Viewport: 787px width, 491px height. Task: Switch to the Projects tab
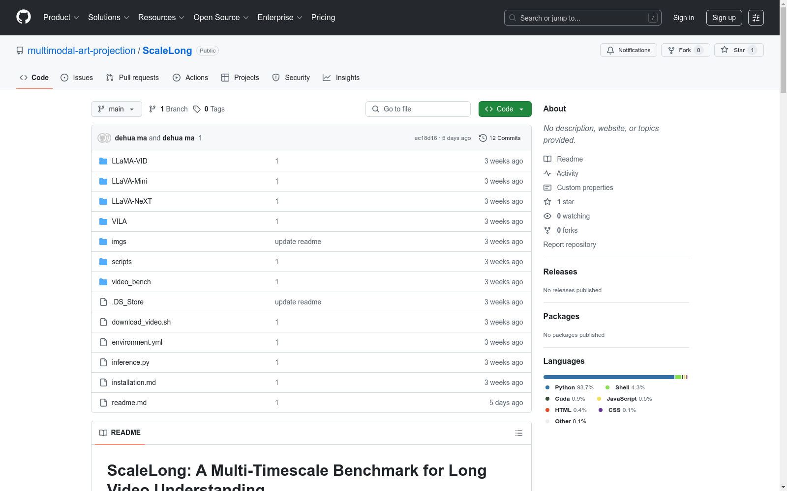(240, 78)
